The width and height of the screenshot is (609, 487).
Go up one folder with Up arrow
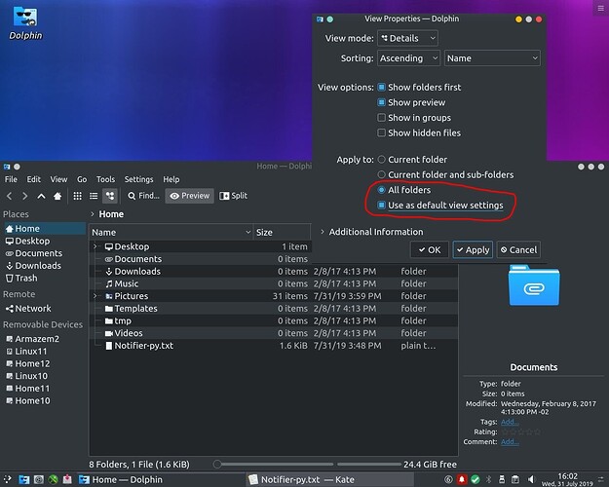(x=41, y=196)
